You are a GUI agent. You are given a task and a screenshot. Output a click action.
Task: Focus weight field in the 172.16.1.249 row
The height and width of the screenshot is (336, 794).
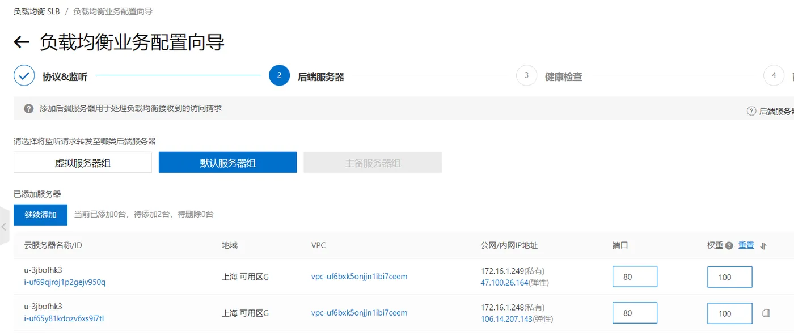point(730,277)
